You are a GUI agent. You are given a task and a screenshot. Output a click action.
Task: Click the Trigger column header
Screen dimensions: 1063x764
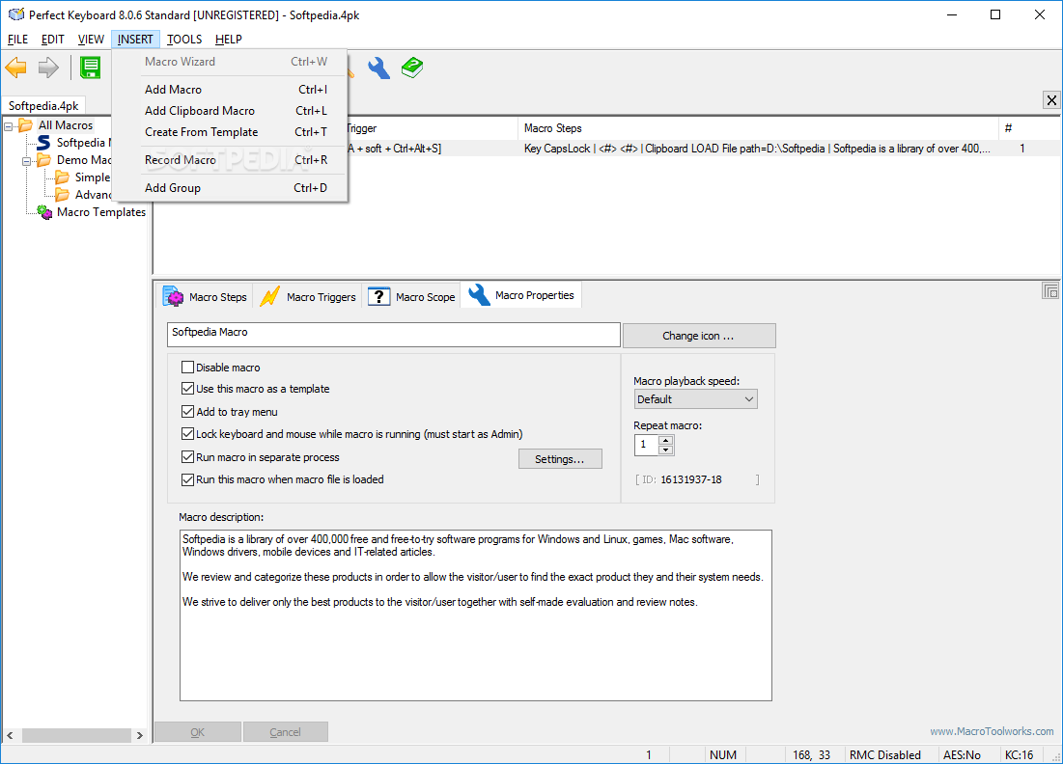433,128
